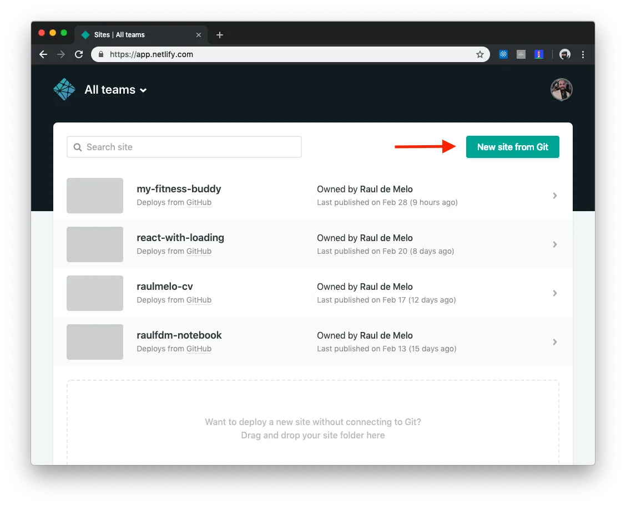Screen dimensions: 626x506
Task: Open raulfdm-notebook via its chevron arrow
Action: point(554,342)
